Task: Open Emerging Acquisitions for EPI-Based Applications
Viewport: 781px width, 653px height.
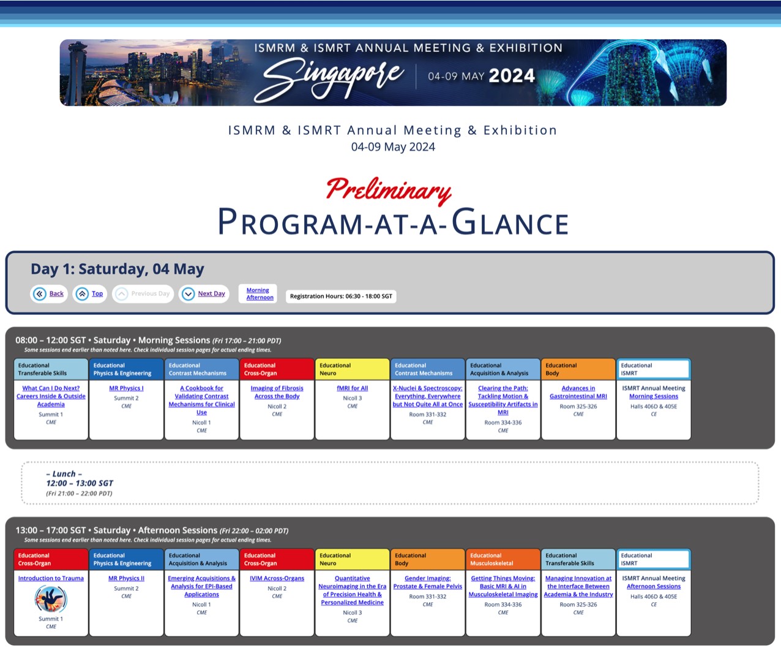Action: point(201,586)
